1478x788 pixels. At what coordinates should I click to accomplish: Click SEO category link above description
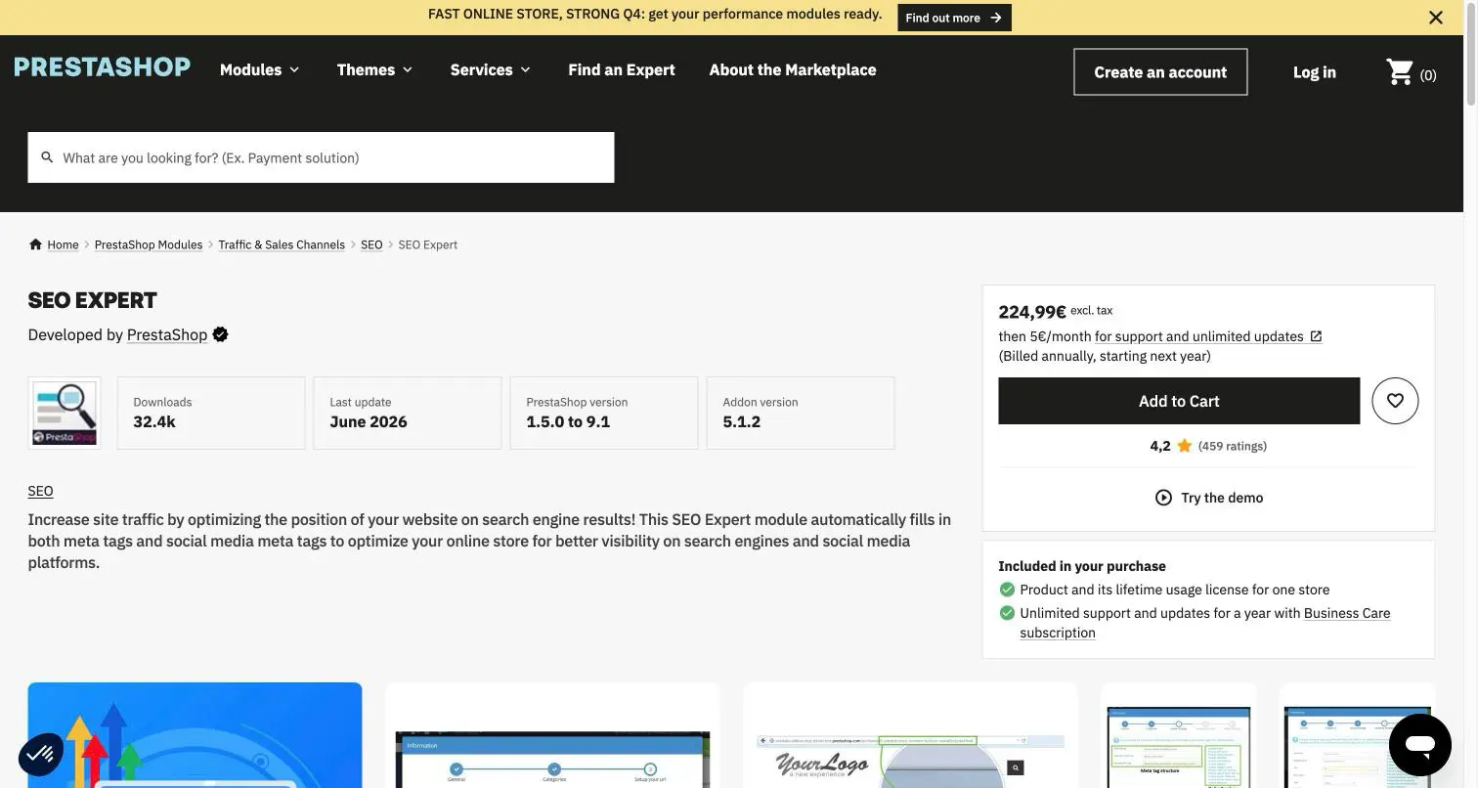[40, 491]
